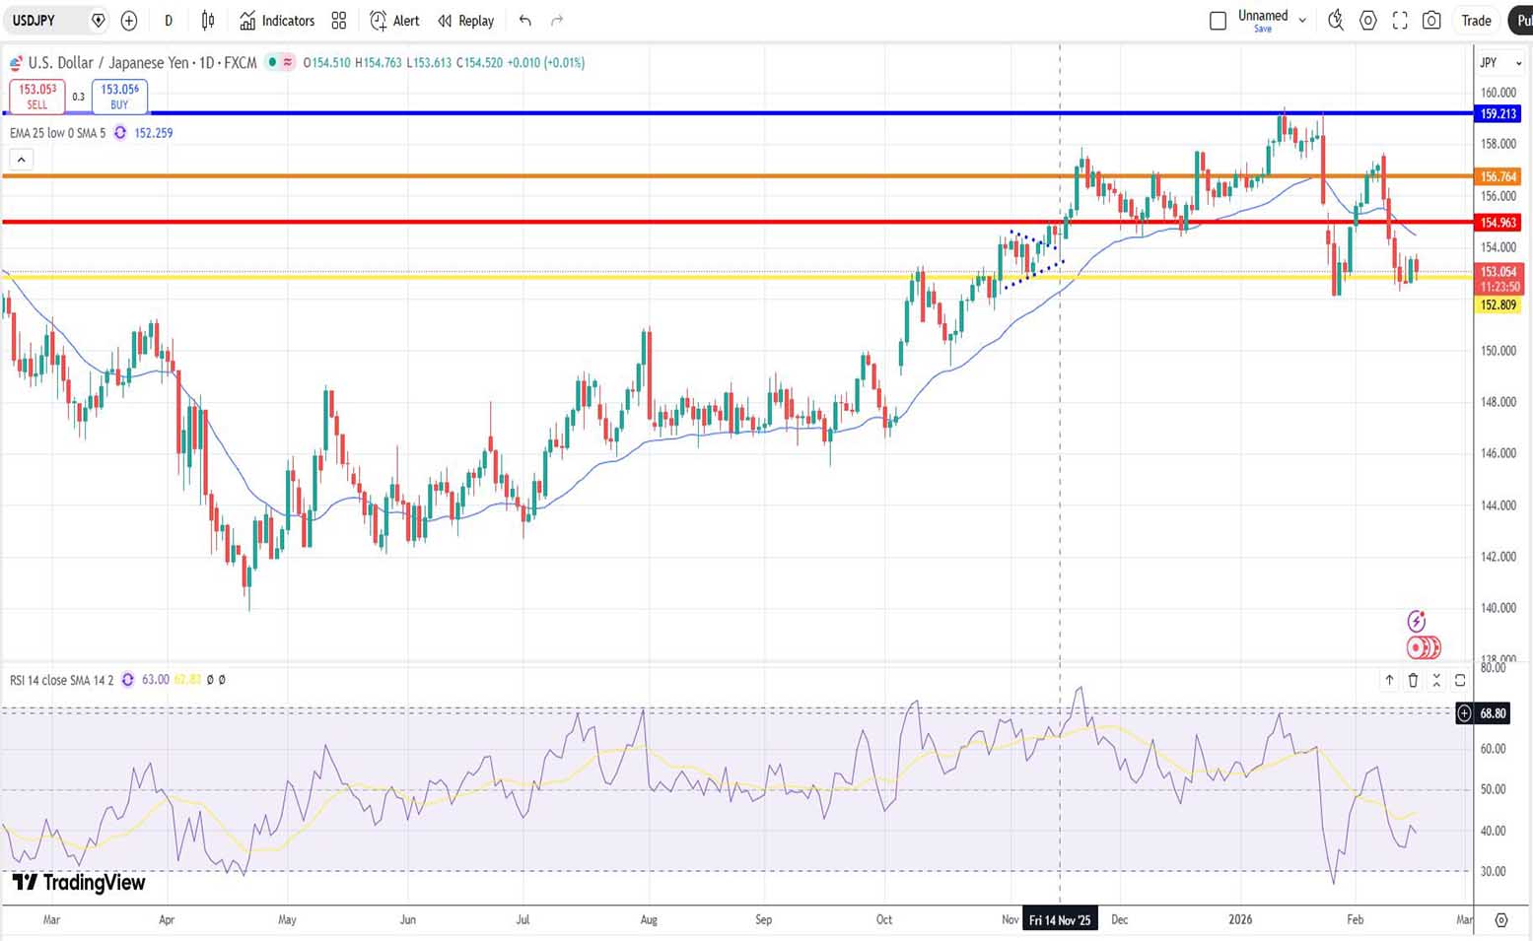Screen dimensions: 1533x941
Task: Click the Trade button
Action: click(x=1476, y=21)
